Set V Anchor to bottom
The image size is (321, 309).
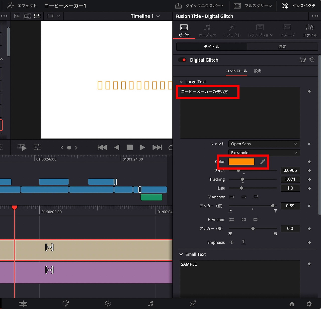[256, 197]
